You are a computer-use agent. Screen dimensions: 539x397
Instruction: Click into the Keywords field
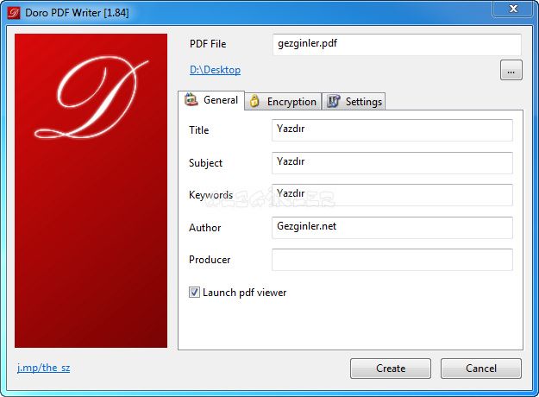392,195
